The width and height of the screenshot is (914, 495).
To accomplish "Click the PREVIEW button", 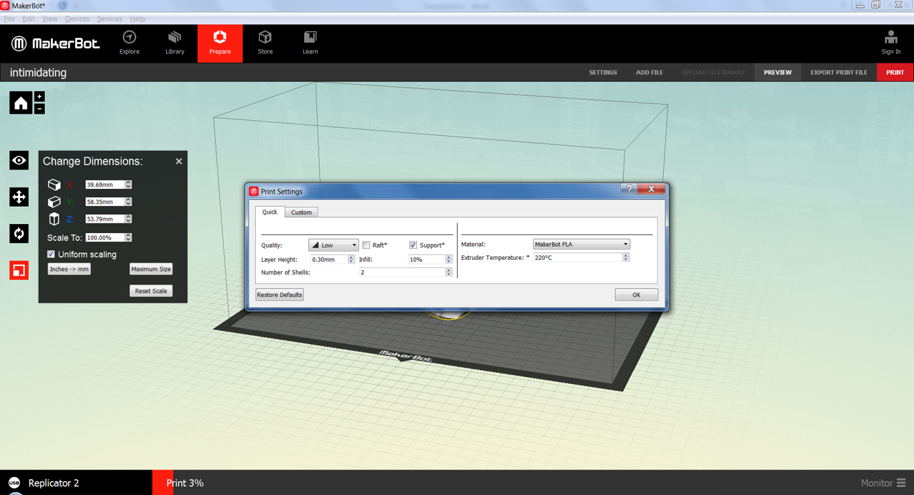I will point(778,72).
